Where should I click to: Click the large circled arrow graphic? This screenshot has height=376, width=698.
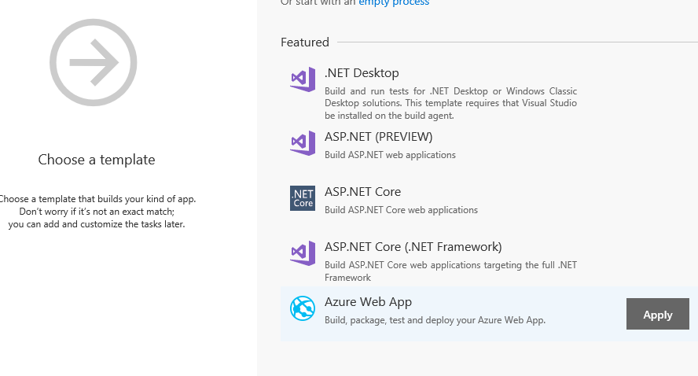93,62
